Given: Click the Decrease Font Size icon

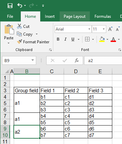Looking at the screenshot, I should pyautogui.click(x=118, y=29).
